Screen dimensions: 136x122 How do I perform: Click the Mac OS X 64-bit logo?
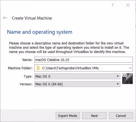pos(127,79)
